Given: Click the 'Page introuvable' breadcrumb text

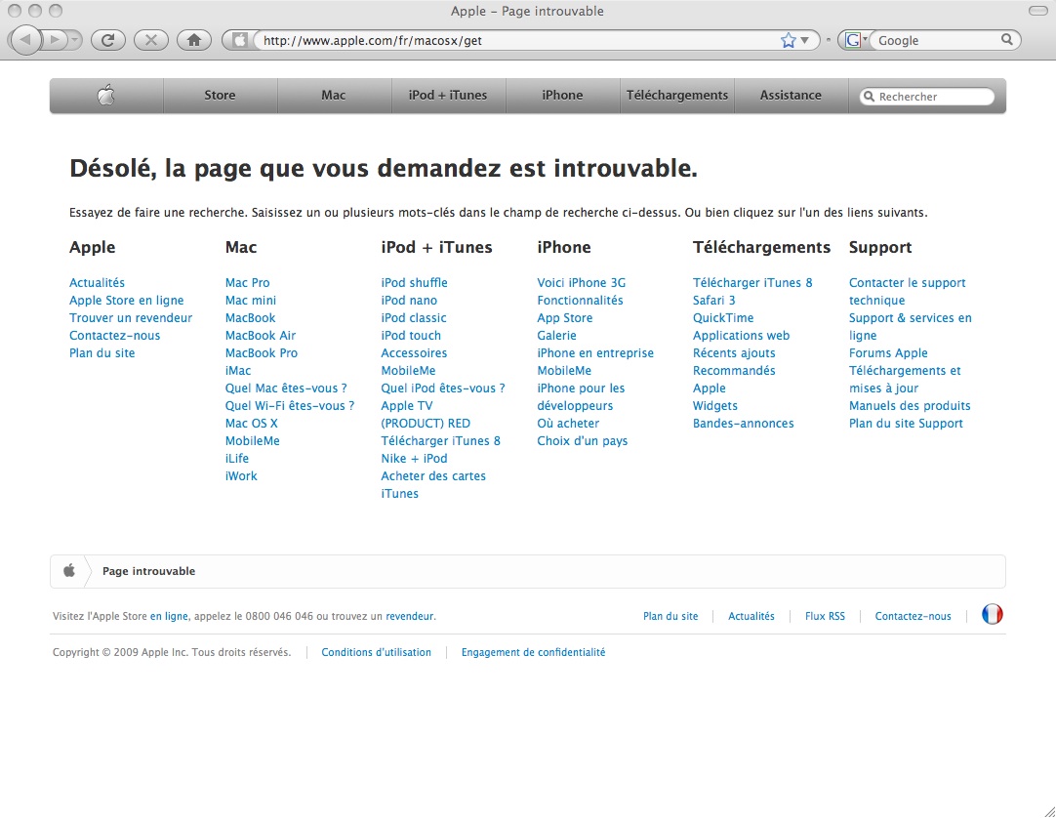Looking at the screenshot, I should tap(149, 571).
